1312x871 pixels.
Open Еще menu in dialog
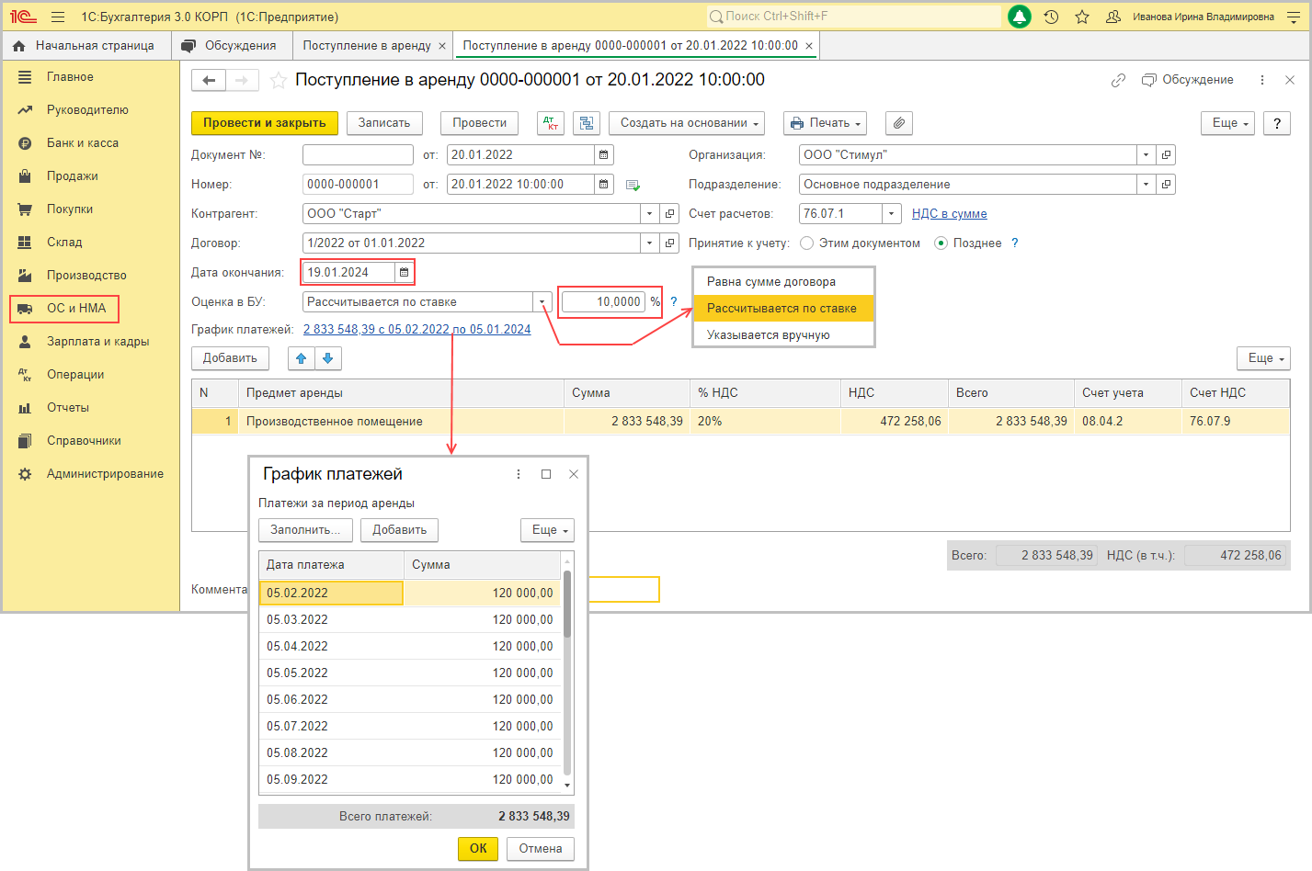click(548, 530)
